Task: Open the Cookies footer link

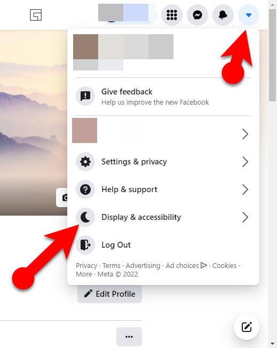Action: coord(224,266)
